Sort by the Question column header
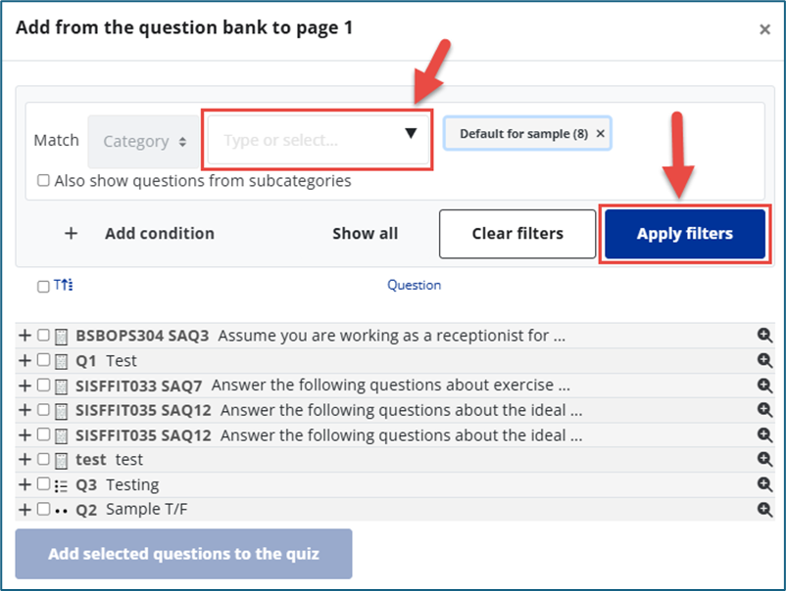Screen dimensions: 786x591 [414, 286]
